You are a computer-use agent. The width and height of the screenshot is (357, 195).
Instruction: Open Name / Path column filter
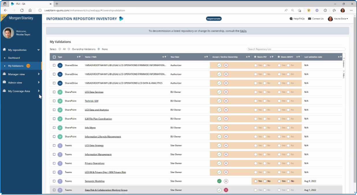point(165,57)
